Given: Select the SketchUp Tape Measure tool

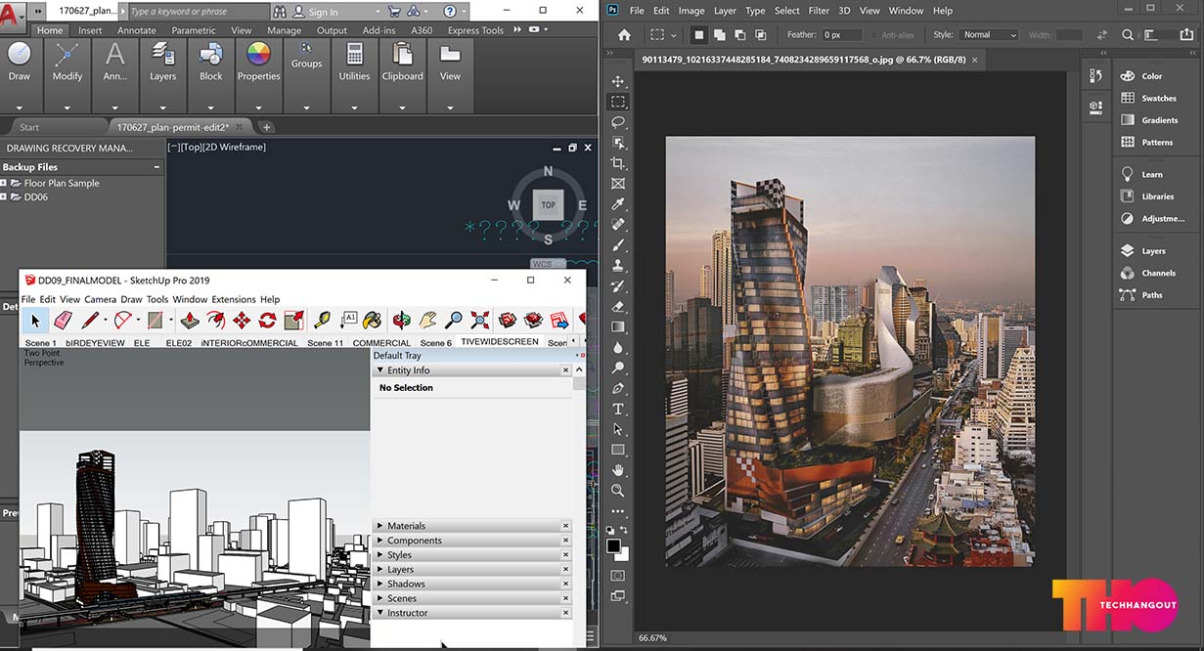Looking at the screenshot, I should tap(322, 320).
